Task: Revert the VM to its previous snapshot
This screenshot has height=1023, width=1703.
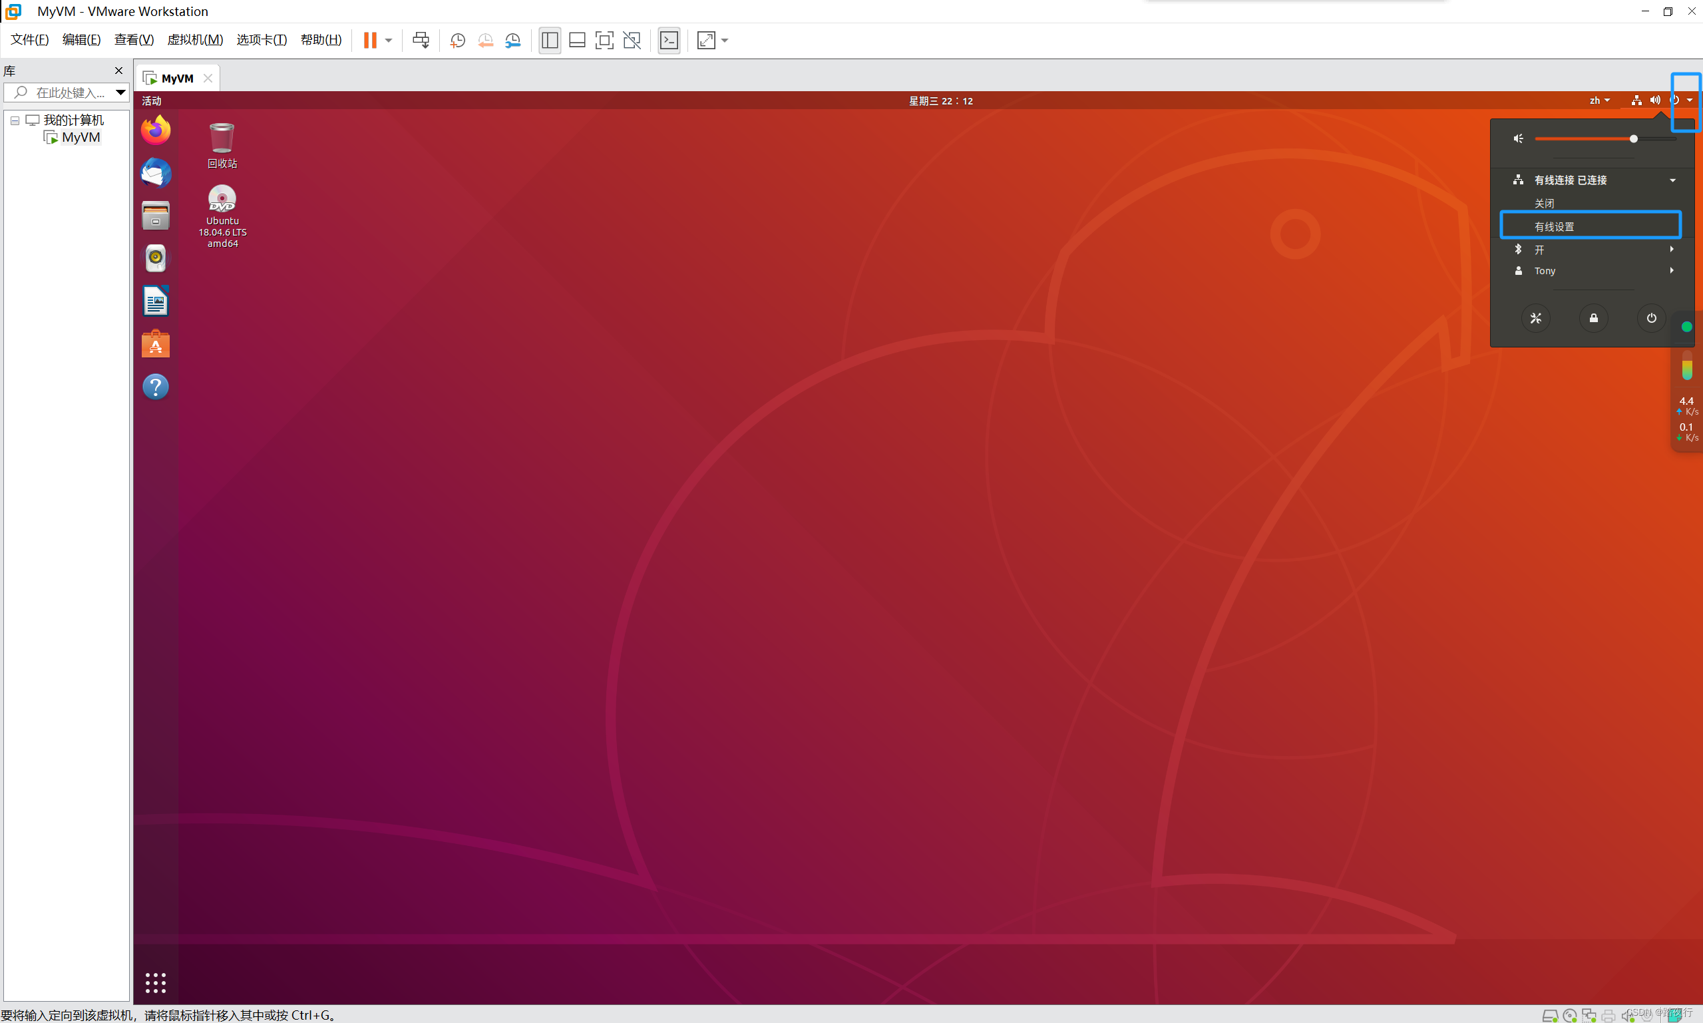Action: pos(485,40)
